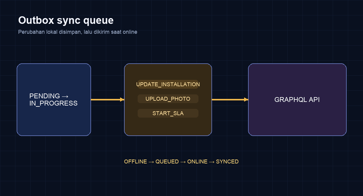Click the orange arrow pointing into GRAPHQL API
363x196 pixels.
[x=230, y=100]
